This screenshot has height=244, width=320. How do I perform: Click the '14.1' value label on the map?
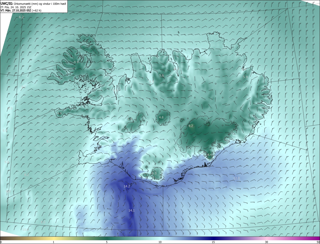[131, 210]
